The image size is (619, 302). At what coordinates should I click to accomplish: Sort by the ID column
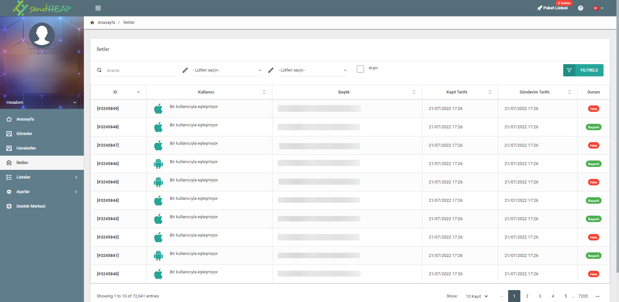pyautogui.click(x=118, y=92)
